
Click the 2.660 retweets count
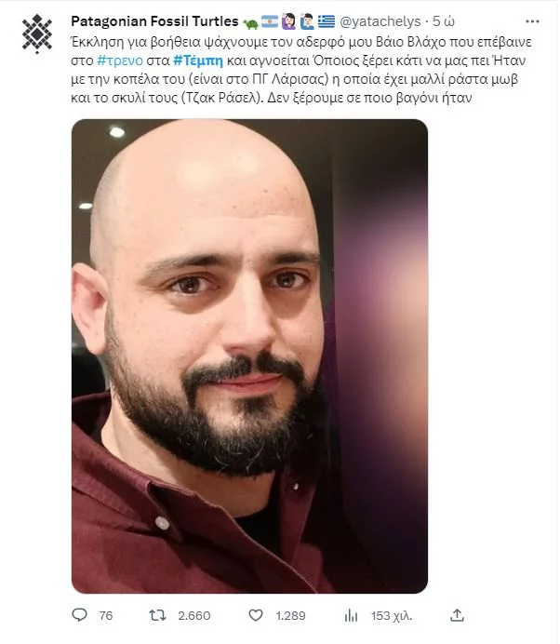point(194,616)
